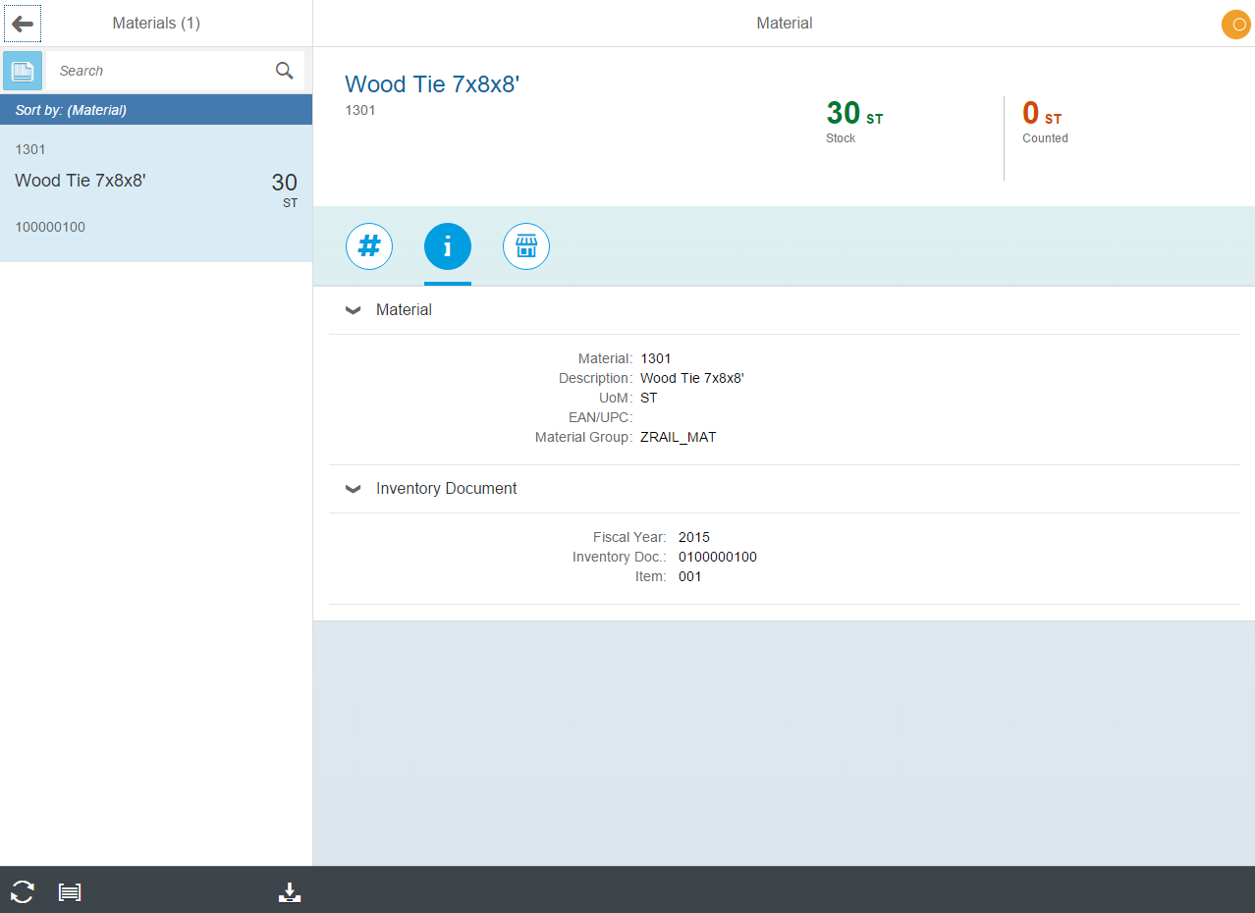Select Wood Tie 7x8x8' in materials list
Viewport: 1255px width, 913px height.
(x=156, y=187)
